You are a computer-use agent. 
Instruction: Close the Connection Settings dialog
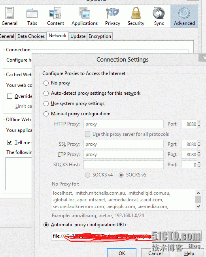203,58
